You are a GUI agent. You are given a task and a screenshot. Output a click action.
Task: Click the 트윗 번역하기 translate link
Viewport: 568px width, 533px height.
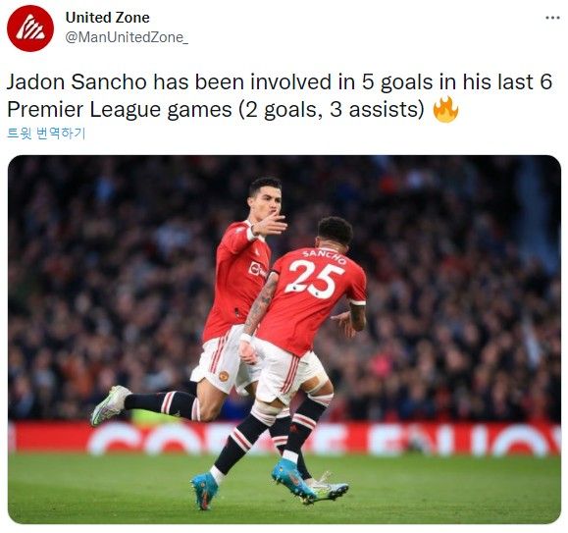46,133
